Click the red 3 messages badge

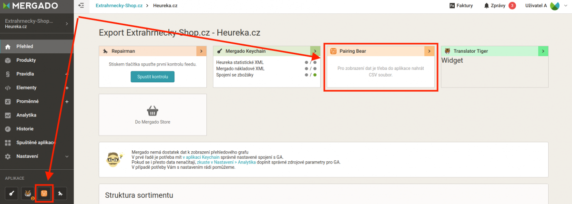[512, 6]
